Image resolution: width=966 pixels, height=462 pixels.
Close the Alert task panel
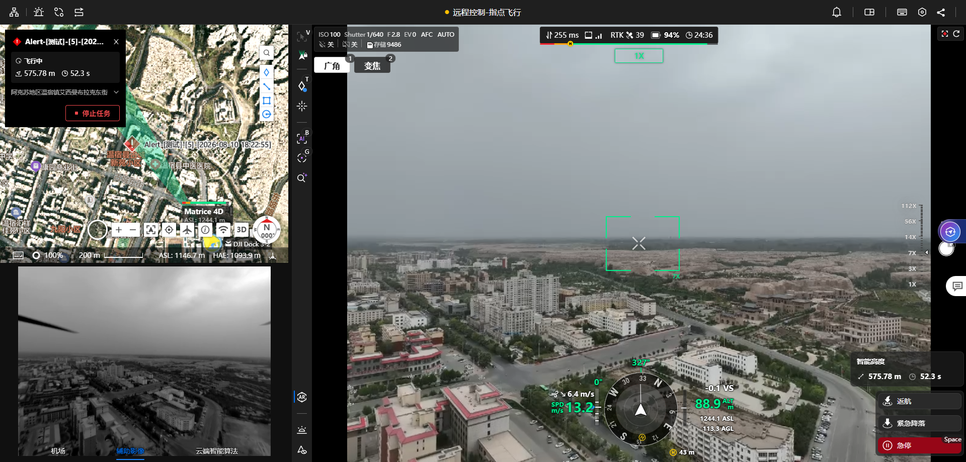pyautogui.click(x=116, y=42)
